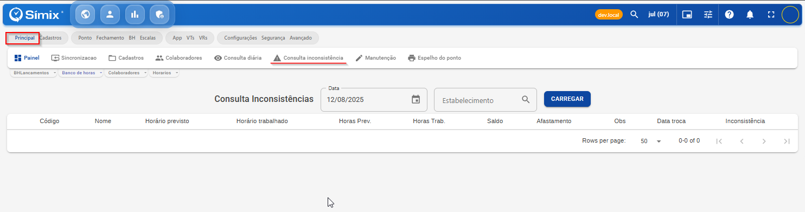The width and height of the screenshot is (805, 212).
Task: Open the Colaboradores tab in toolbar
Action: 178,58
